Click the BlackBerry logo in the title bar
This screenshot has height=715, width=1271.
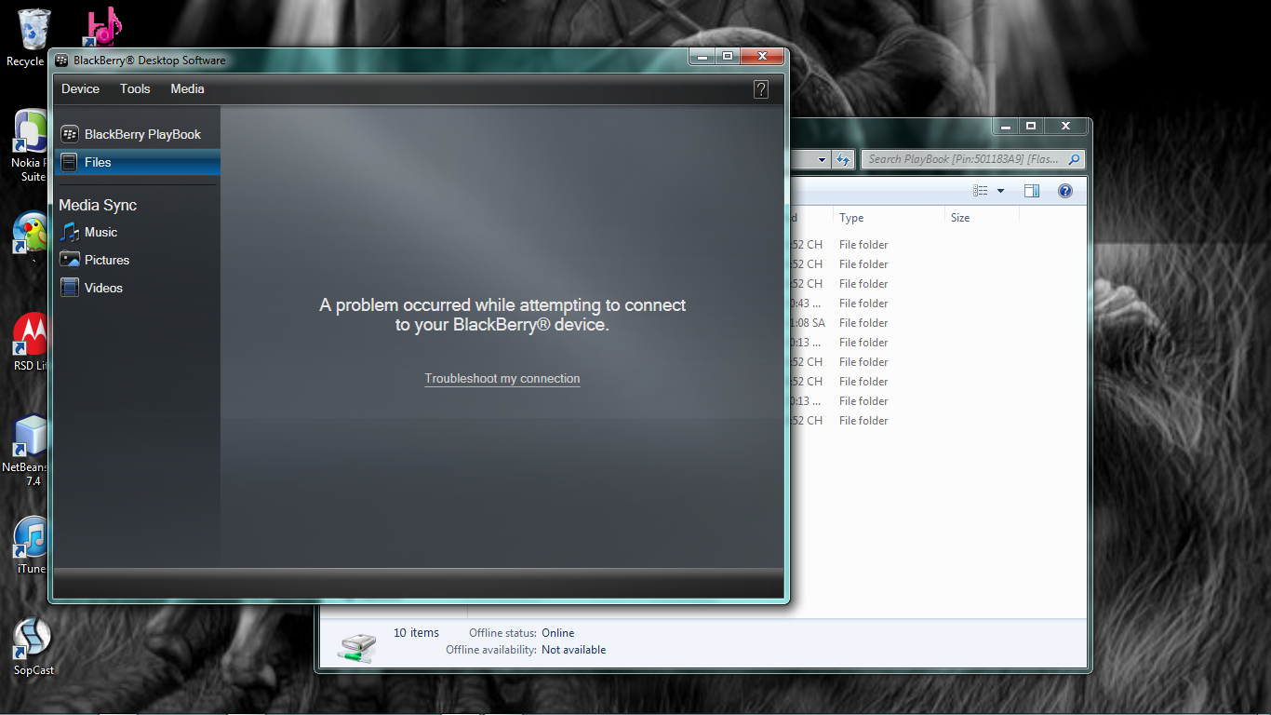point(62,61)
